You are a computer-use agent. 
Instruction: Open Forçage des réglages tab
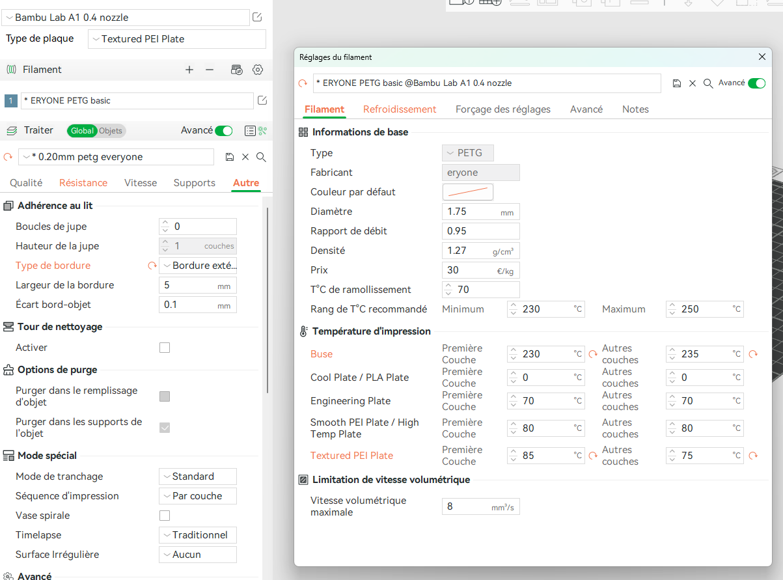[503, 109]
